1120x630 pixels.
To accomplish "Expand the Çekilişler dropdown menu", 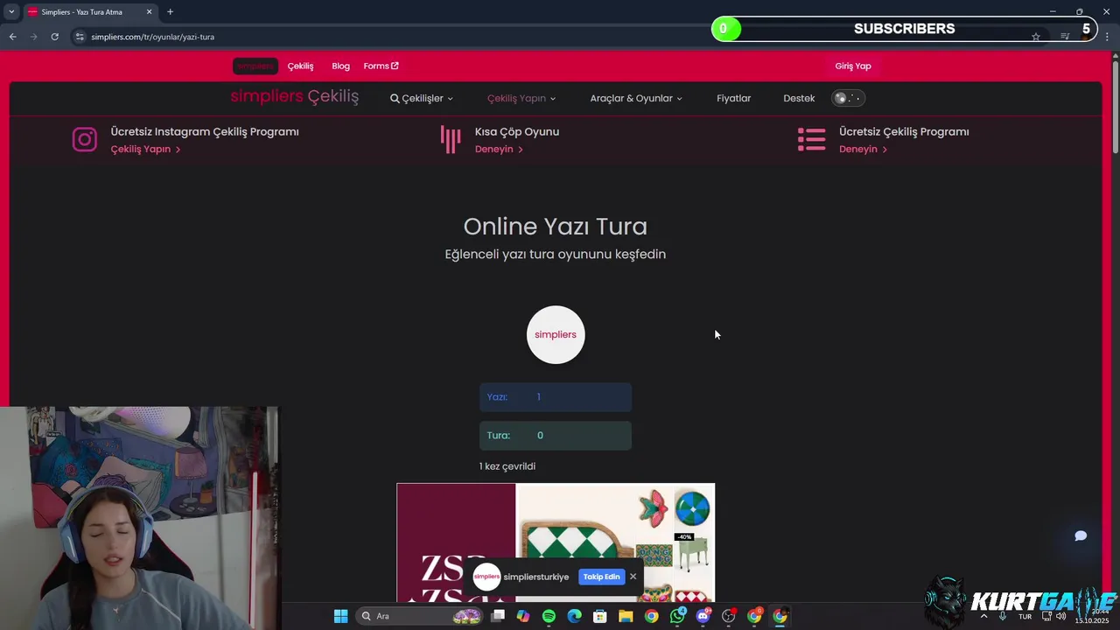I will 422,98.
